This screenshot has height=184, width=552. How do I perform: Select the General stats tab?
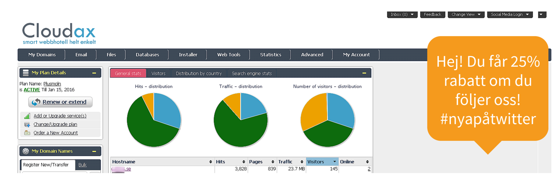click(128, 74)
